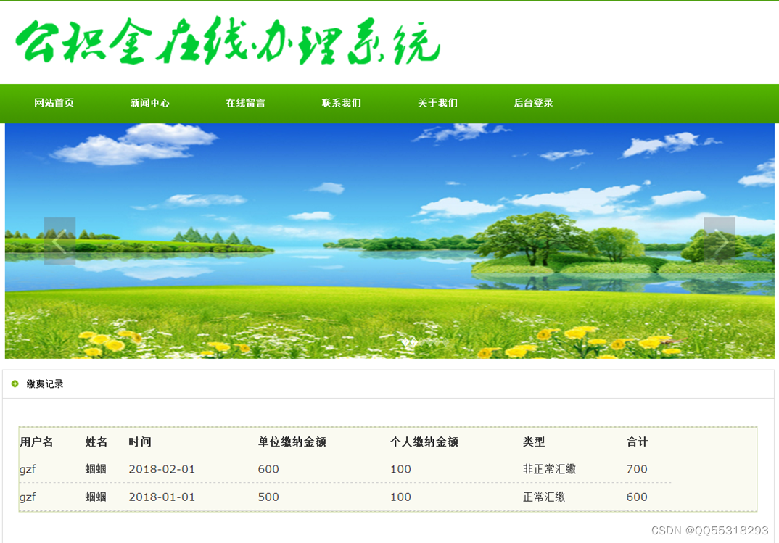Click the 姓名 column header
This screenshot has width=779, height=543.
(x=96, y=442)
